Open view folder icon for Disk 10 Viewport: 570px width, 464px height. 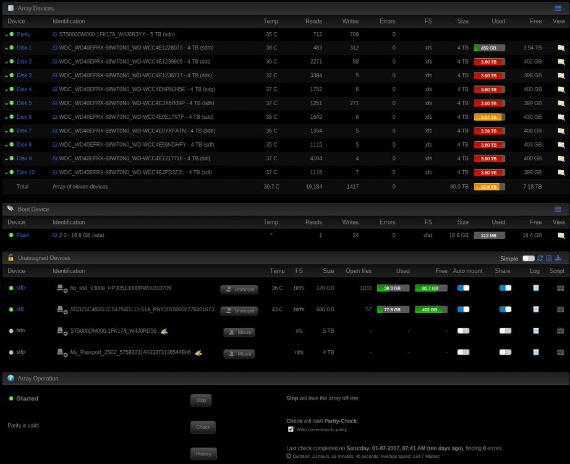tap(561, 172)
